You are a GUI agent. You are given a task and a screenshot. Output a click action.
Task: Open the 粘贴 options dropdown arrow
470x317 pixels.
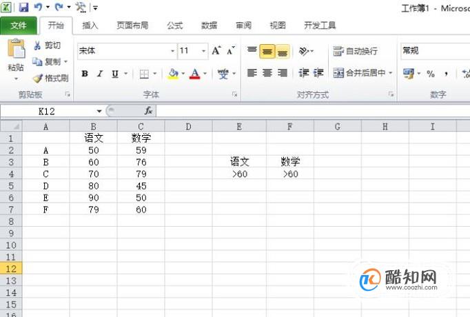click(x=16, y=79)
